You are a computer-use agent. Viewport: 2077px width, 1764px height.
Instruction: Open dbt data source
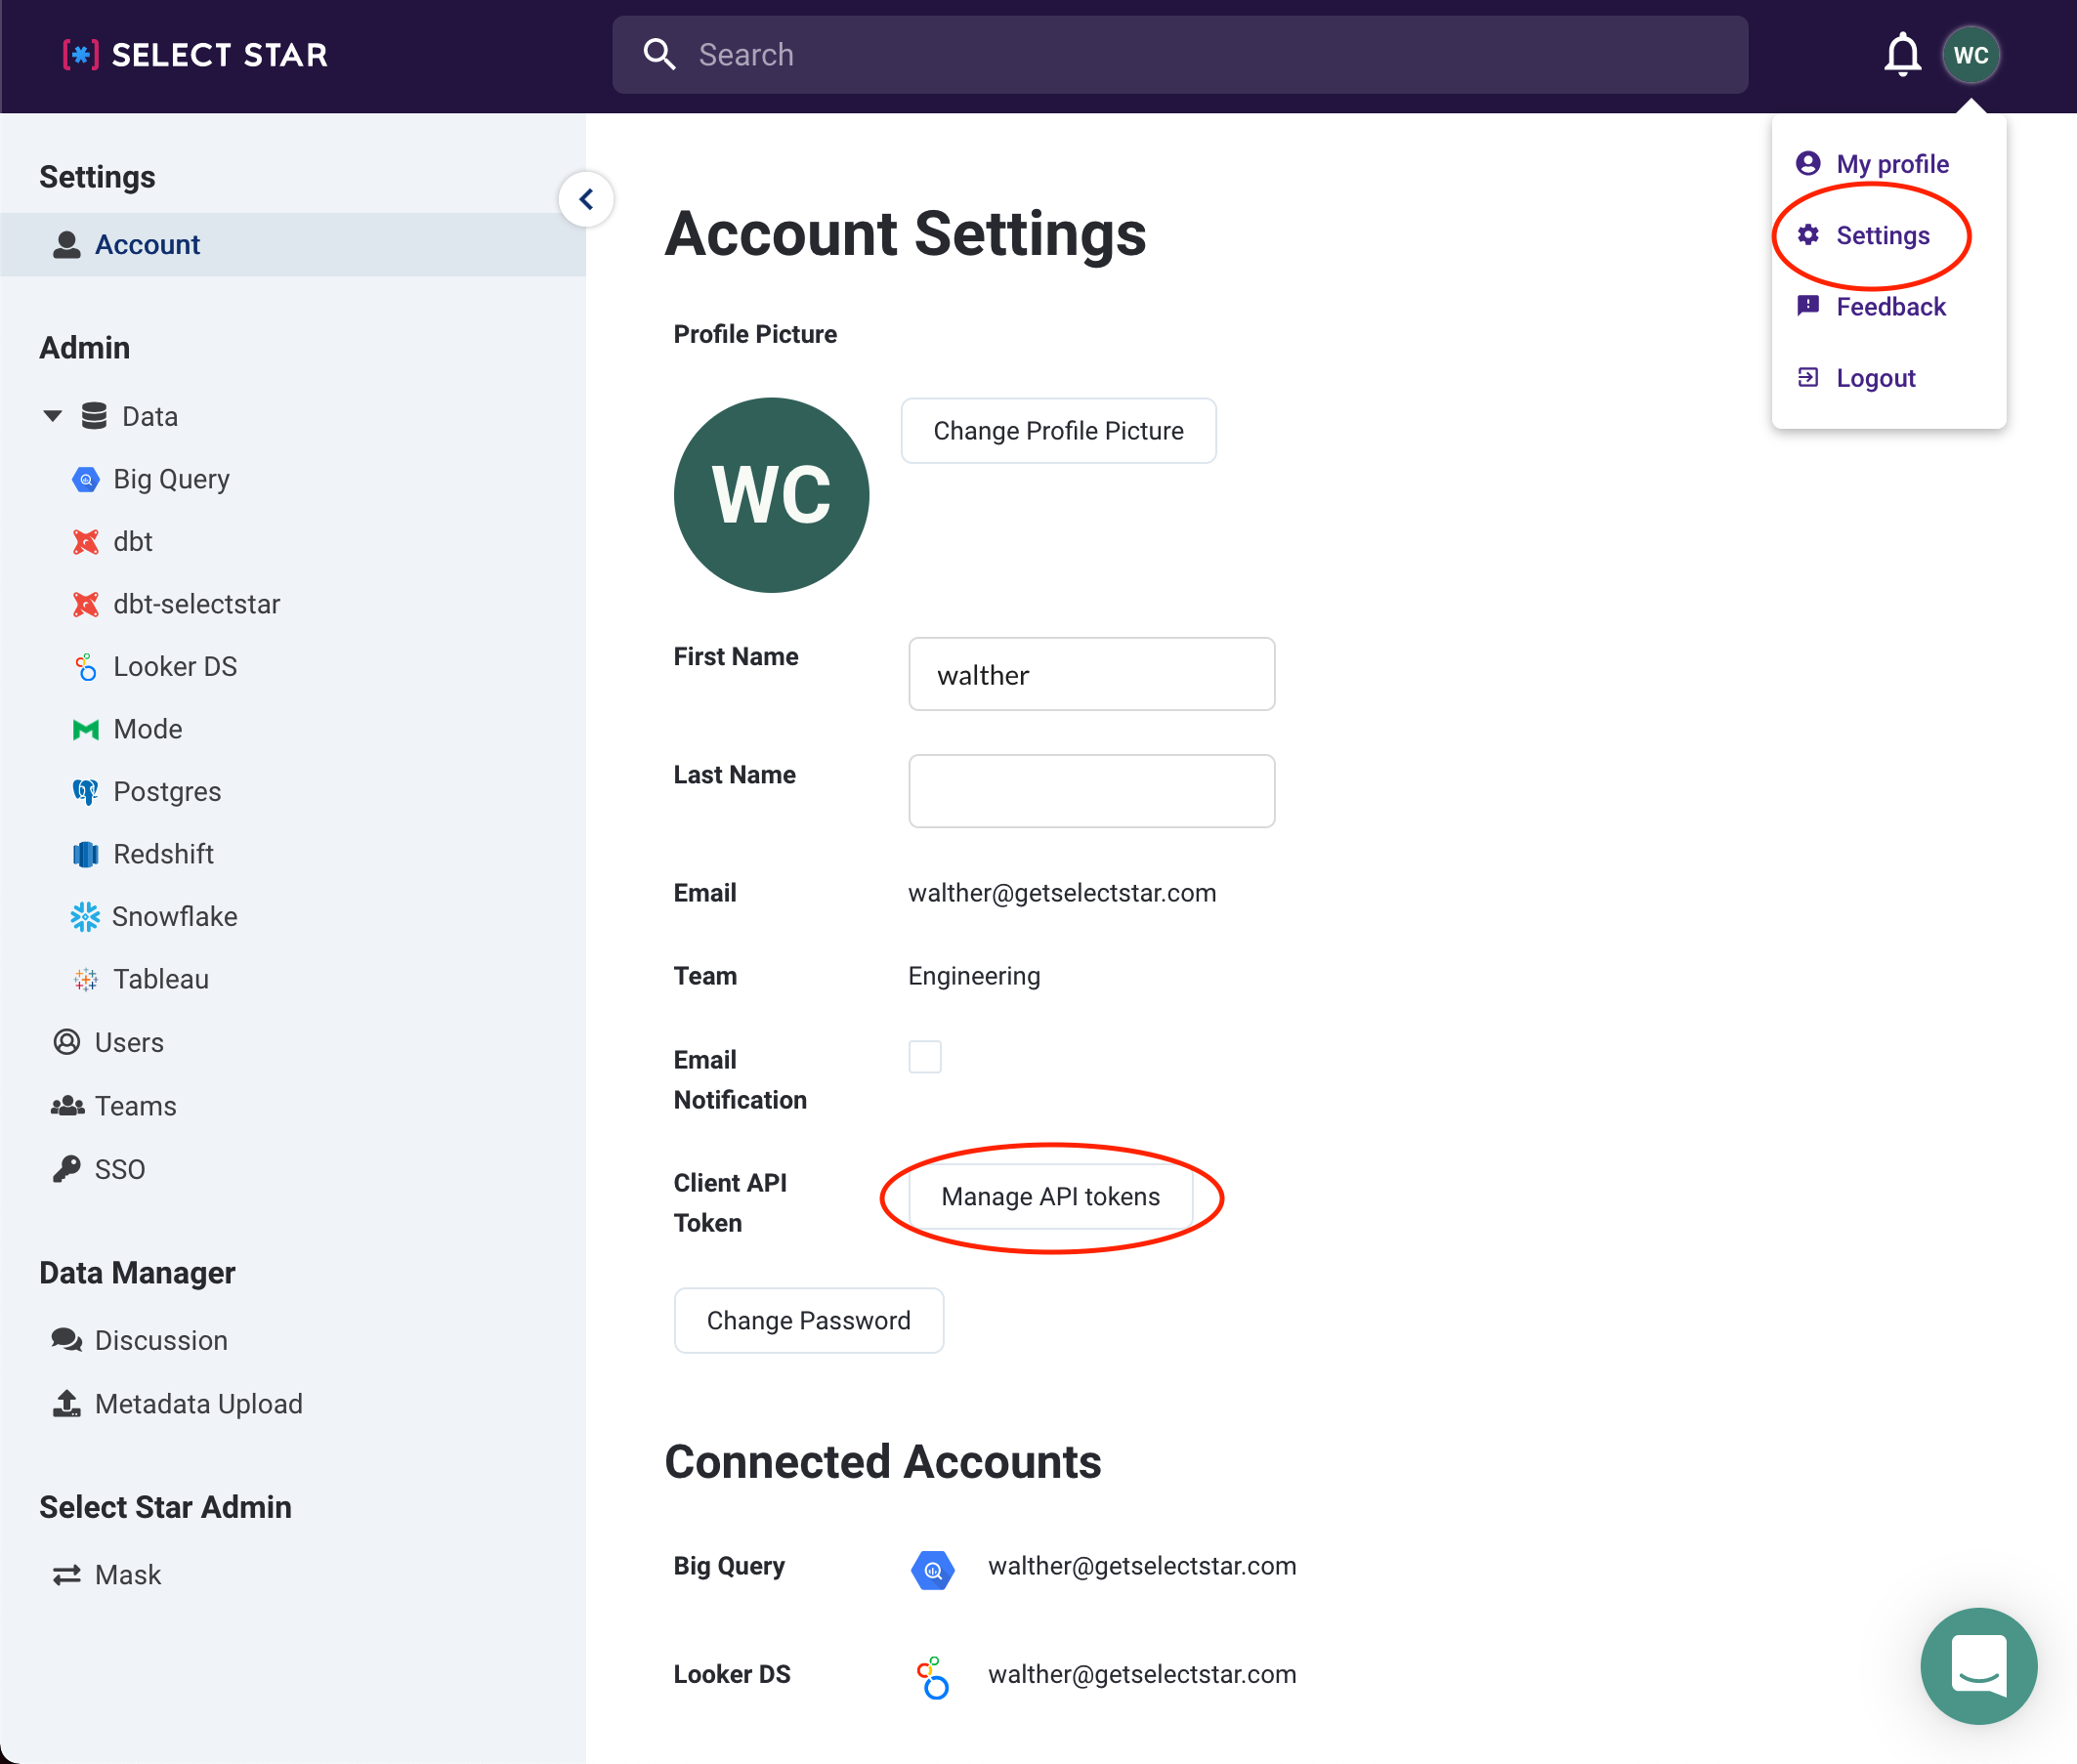[133, 542]
